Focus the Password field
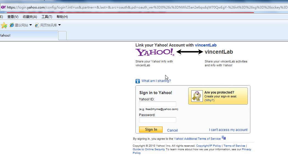This screenshot has width=288, height=156. click(x=157, y=120)
